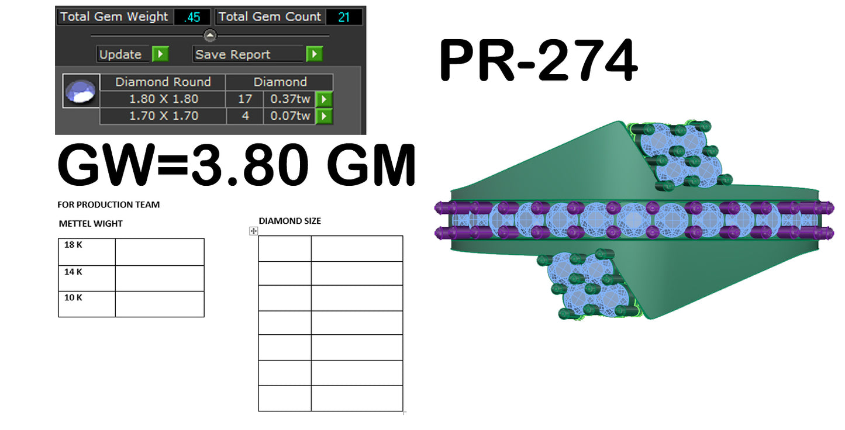Click the Total Gem Weight label
Screen dimensions: 845x430
[x=114, y=17]
